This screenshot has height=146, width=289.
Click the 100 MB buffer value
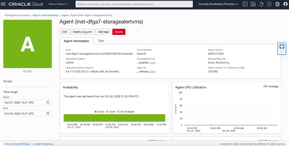coord(213,71)
